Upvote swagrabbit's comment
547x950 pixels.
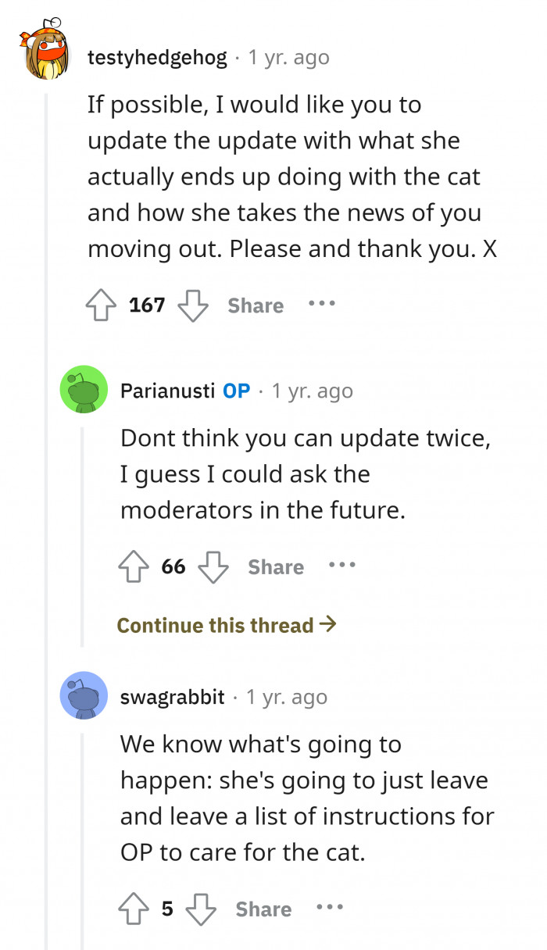(x=134, y=909)
